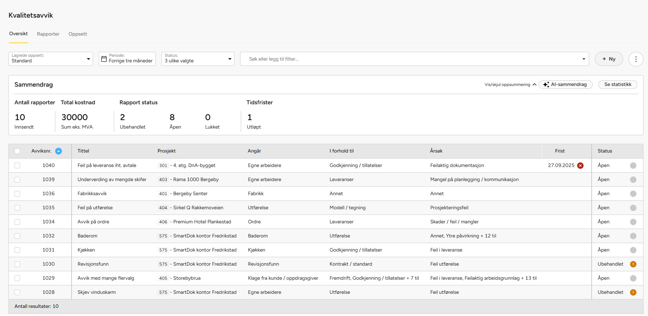Open the three-dot more options menu

coord(636,59)
